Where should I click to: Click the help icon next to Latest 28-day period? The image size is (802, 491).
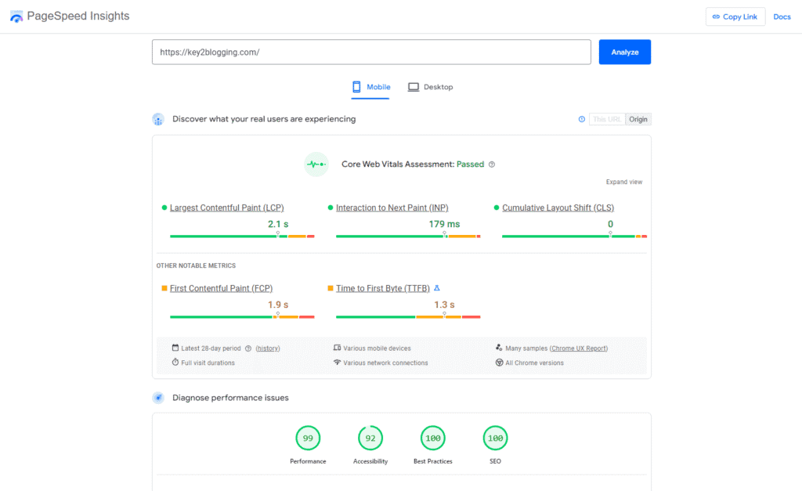point(248,348)
